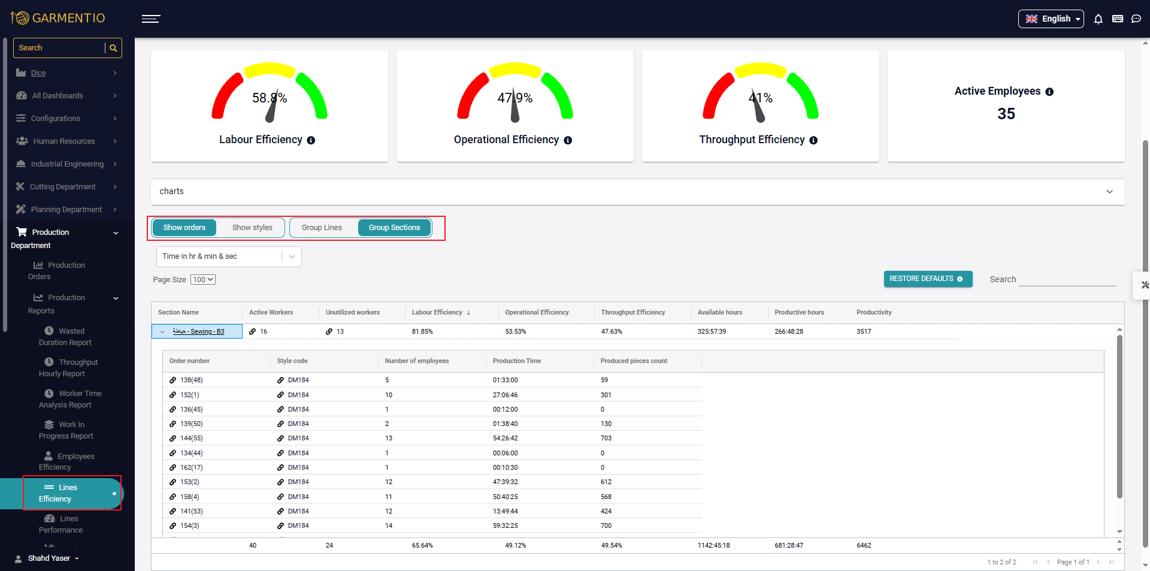The width and height of the screenshot is (1150, 571).
Task: Go to last page pagination icon
Action: click(x=1111, y=562)
